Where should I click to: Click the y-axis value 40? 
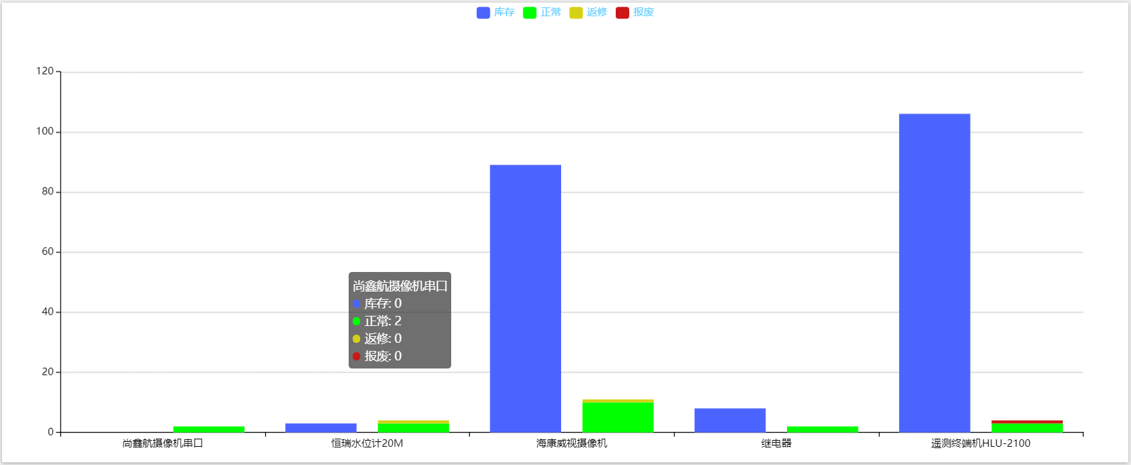point(48,312)
